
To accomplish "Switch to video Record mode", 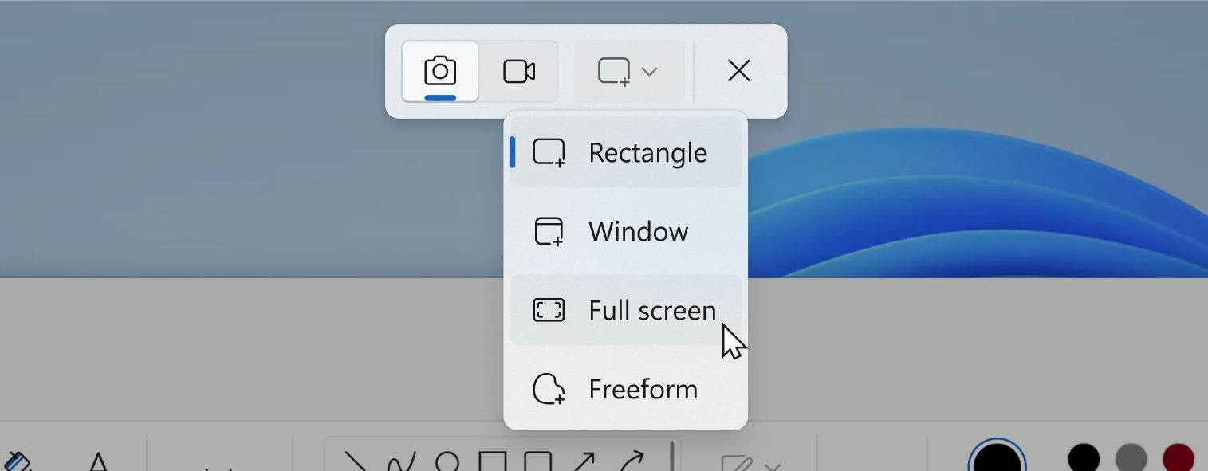I will (x=519, y=72).
